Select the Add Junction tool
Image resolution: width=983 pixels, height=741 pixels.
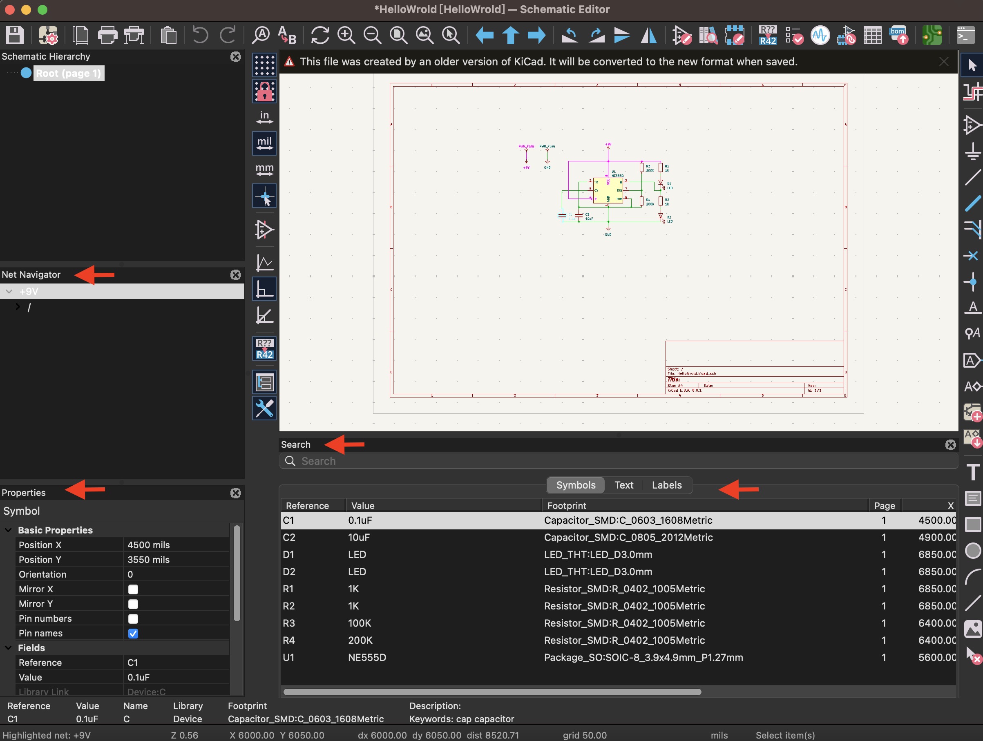click(972, 281)
